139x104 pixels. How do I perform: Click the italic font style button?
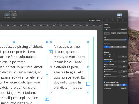(113, 34)
